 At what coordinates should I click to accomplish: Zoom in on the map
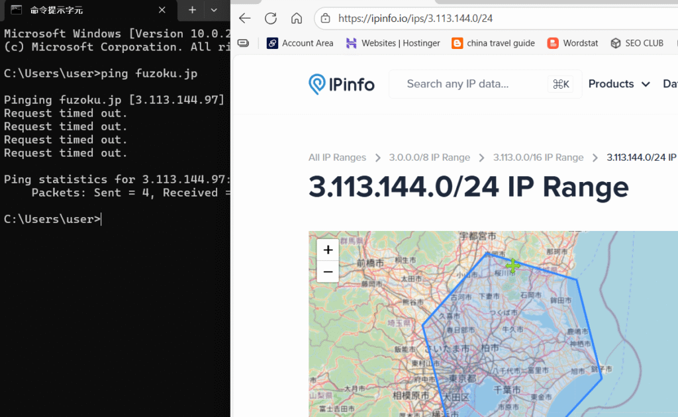coord(328,250)
